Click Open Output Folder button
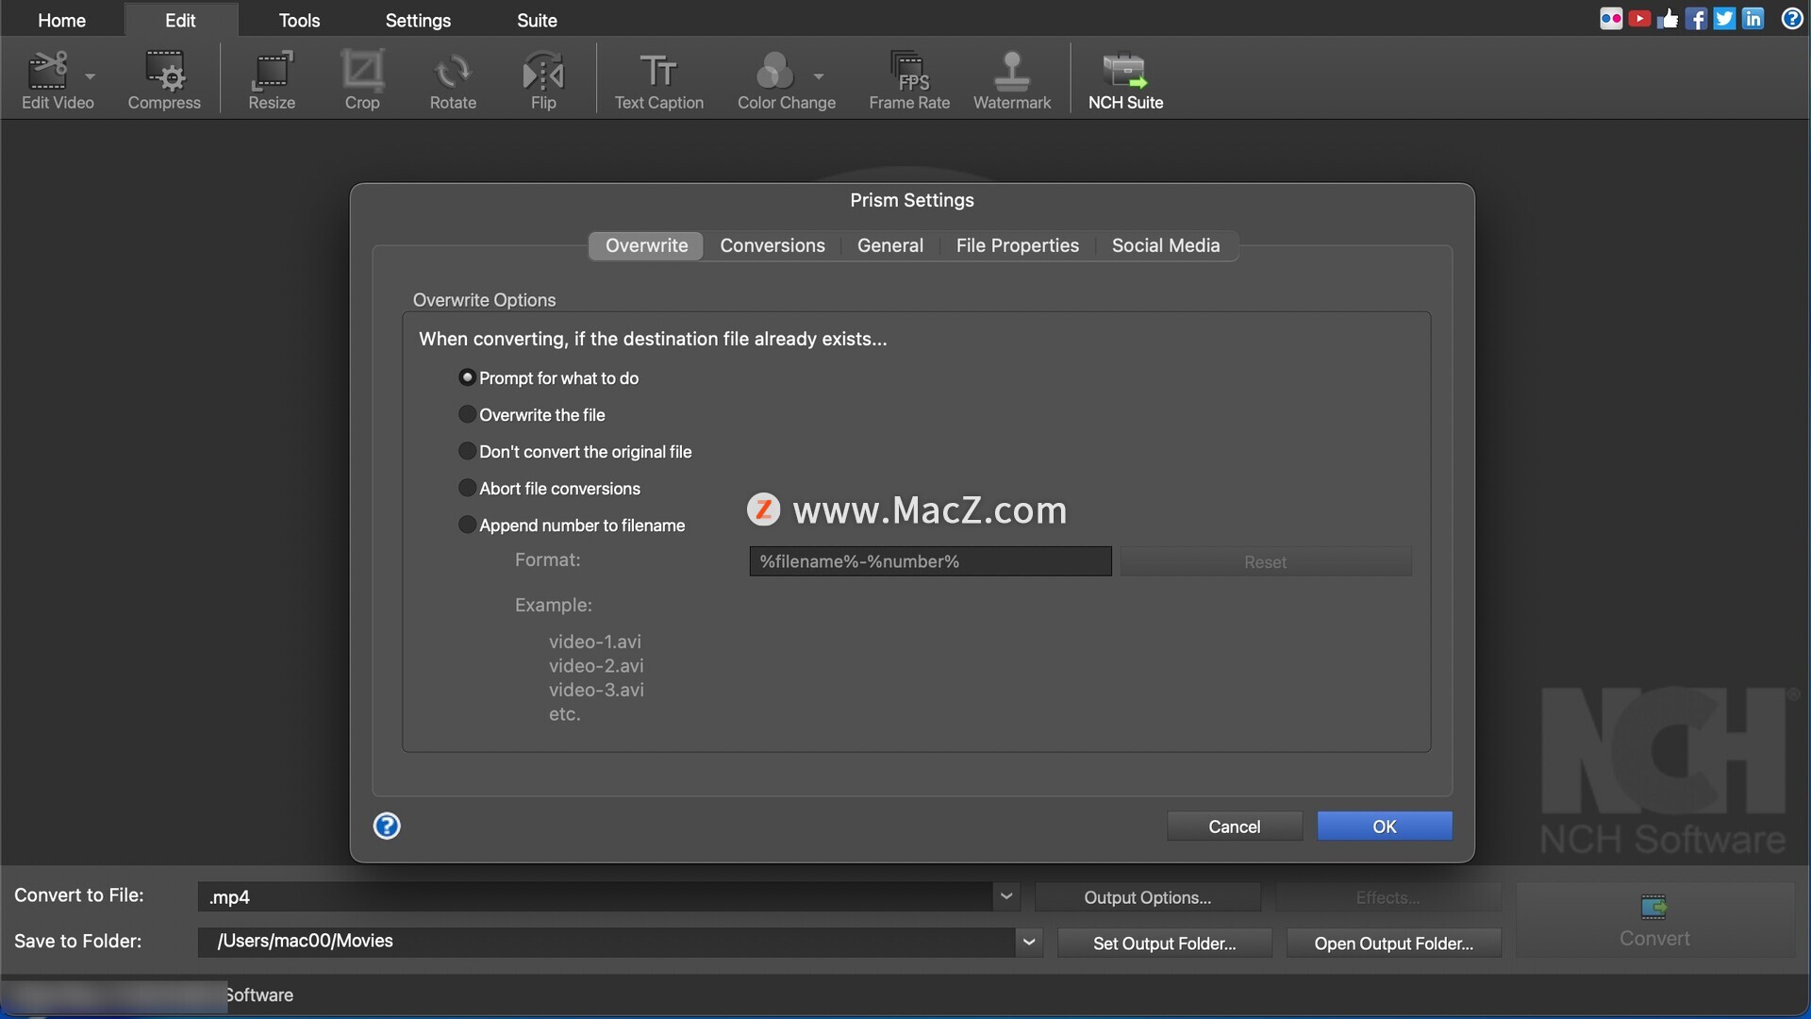Image resolution: width=1811 pixels, height=1019 pixels. (1394, 943)
